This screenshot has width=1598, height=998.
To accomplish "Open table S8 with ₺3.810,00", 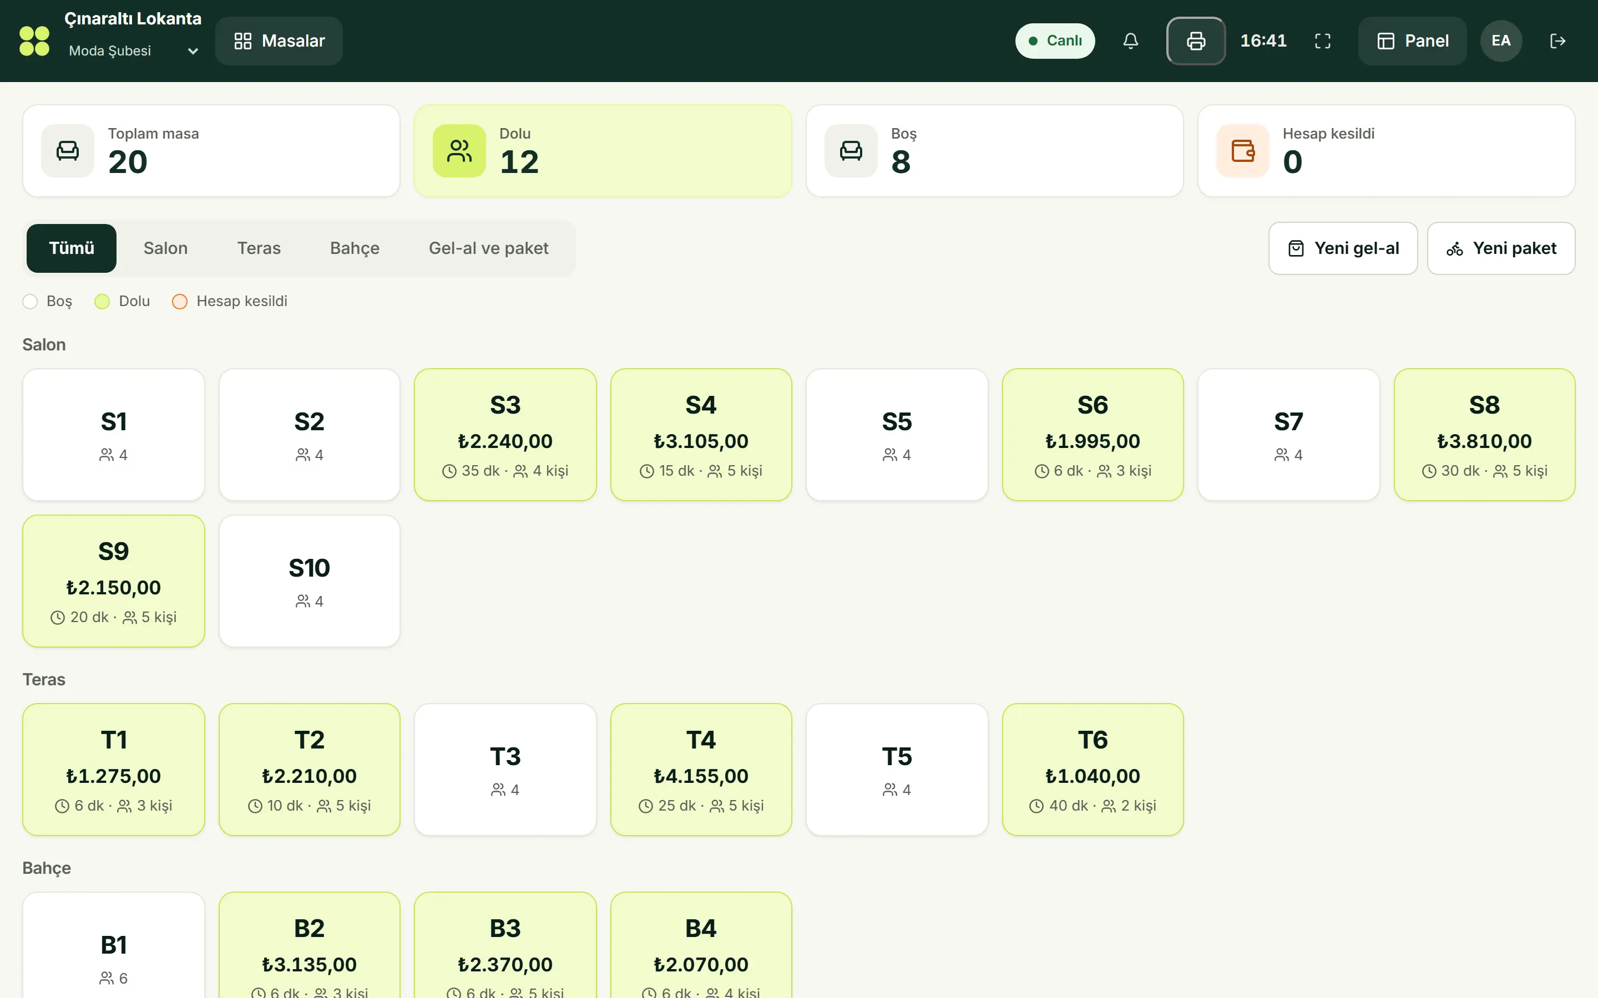I will [x=1484, y=434].
